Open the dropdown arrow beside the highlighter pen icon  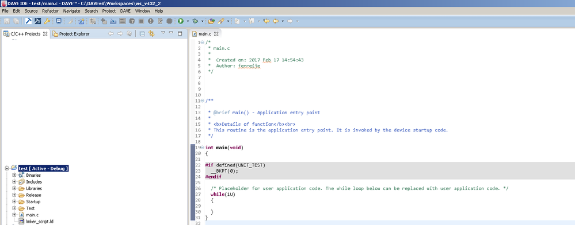pos(228,21)
